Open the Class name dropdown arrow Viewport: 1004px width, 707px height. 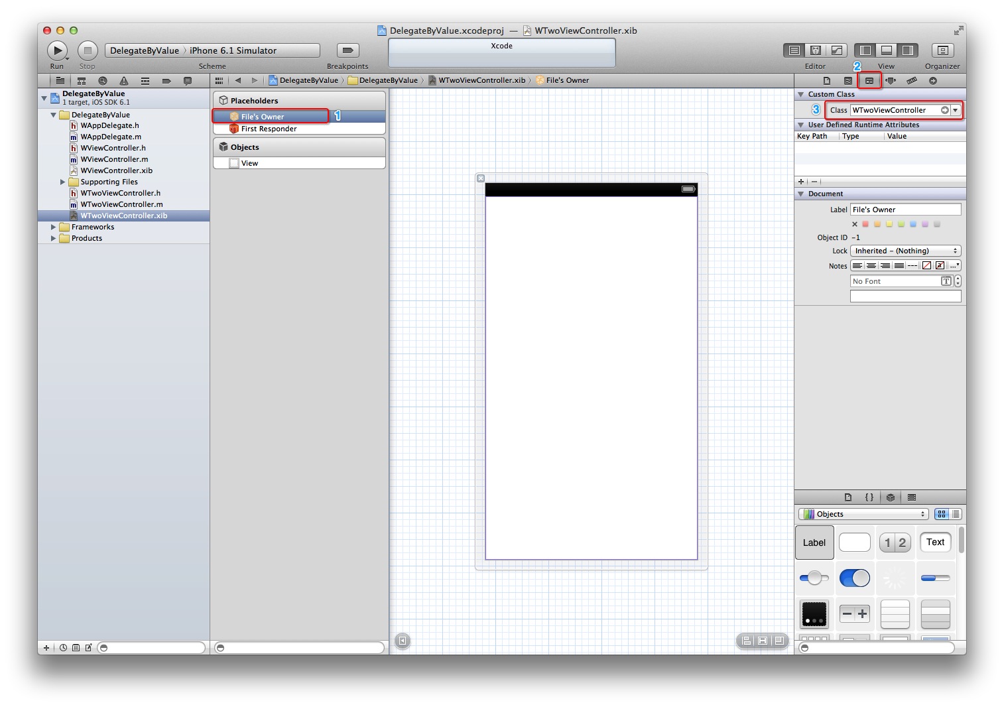click(x=956, y=110)
